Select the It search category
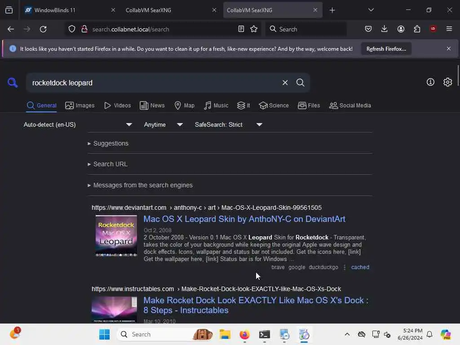Viewport: 460px width, 345px height. point(243,105)
